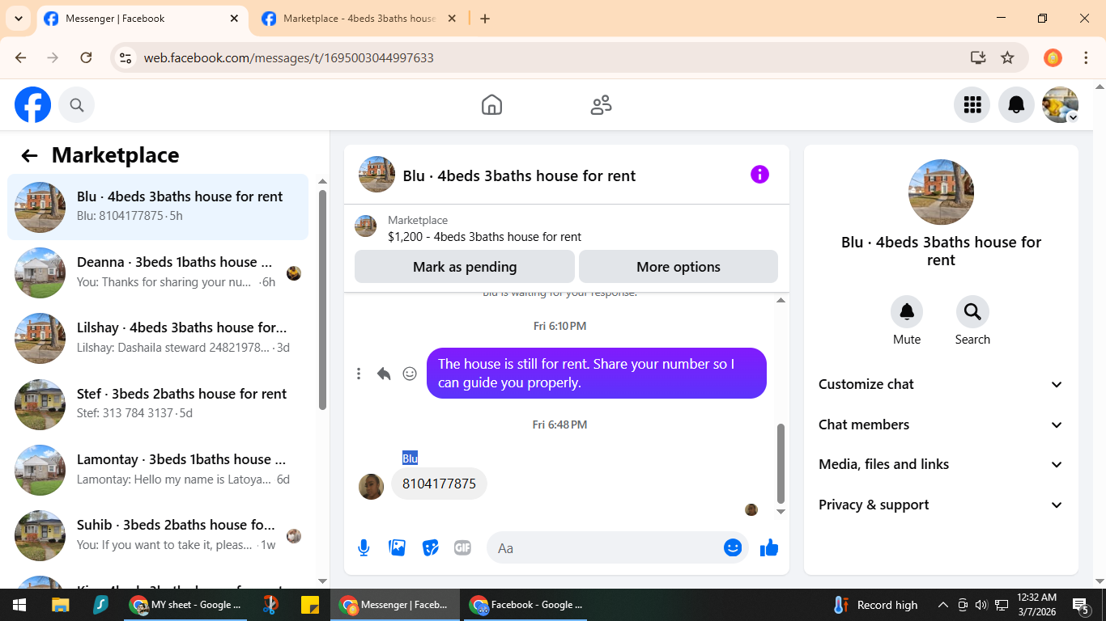Open more options dots beside message
The image size is (1106, 621).
pyautogui.click(x=359, y=374)
